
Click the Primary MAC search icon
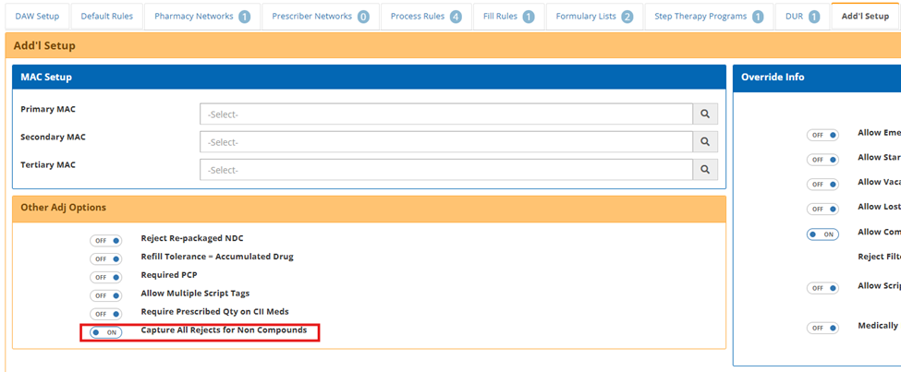[x=704, y=114]
